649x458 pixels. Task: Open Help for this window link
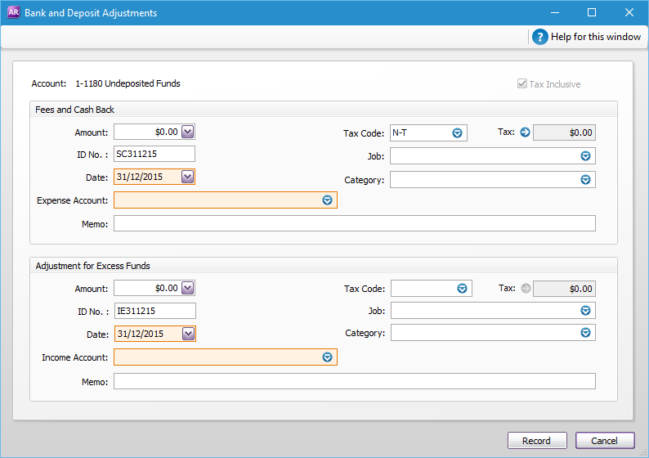tap(596, 37)
